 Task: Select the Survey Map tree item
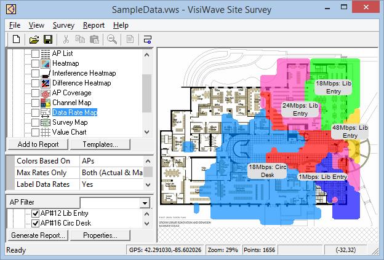tap(70, 122)
